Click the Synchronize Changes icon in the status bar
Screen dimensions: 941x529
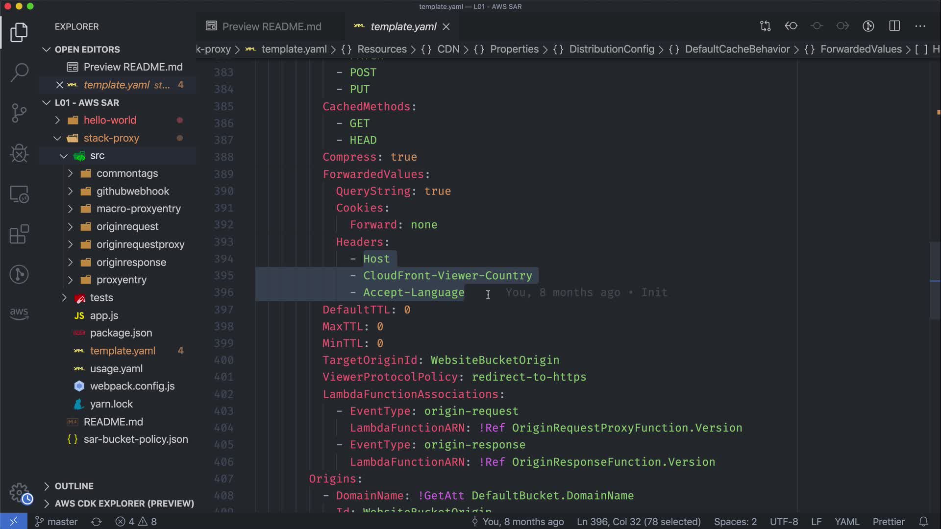(x=96, y=522)
